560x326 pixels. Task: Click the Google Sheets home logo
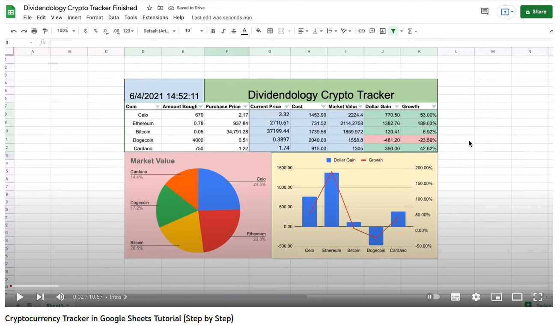click(x=11, y=12)
